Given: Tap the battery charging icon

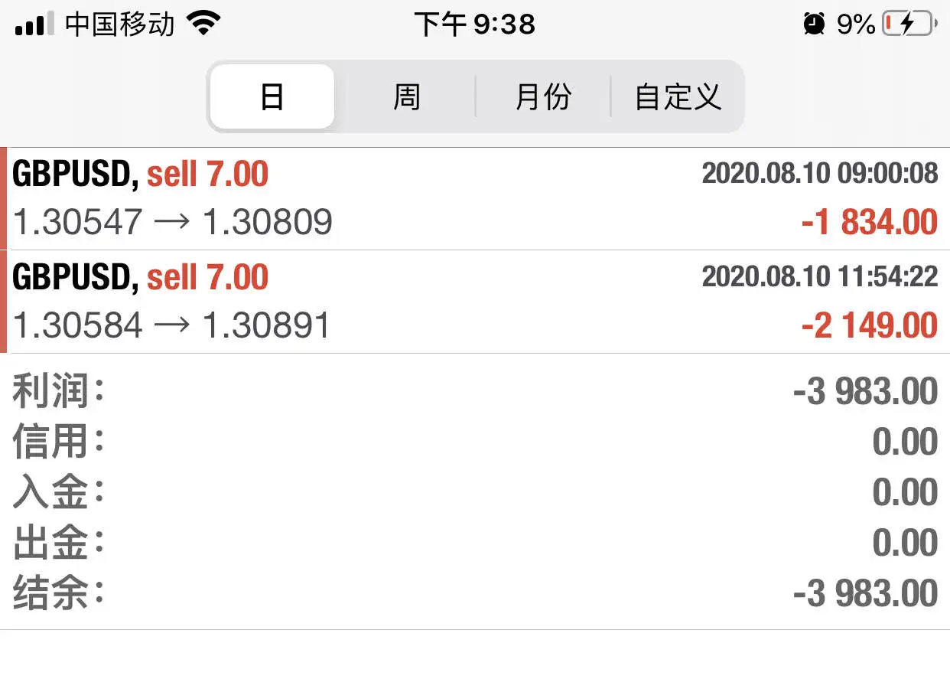Looking at the screenshot, I should click(x=909, y=24).
